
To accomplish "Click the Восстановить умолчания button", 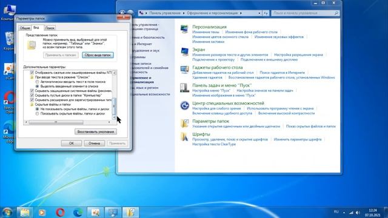I will 96,132.
